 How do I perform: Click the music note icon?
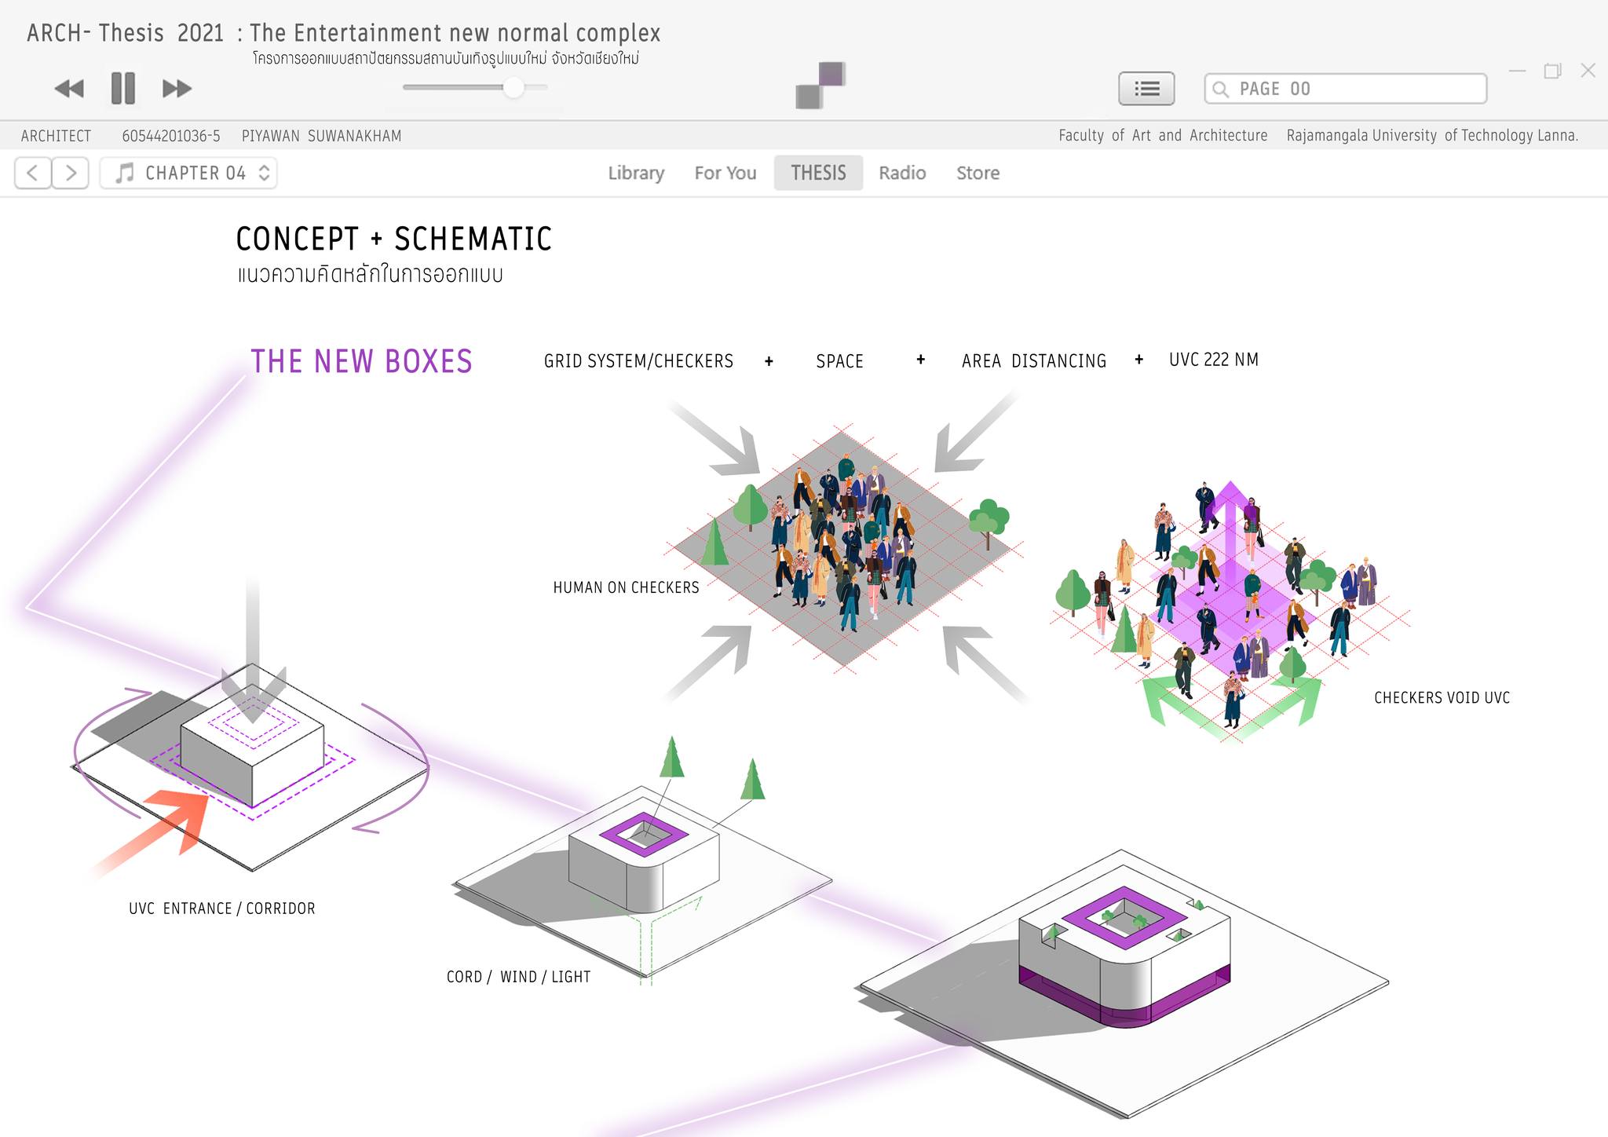pos(125,173)
